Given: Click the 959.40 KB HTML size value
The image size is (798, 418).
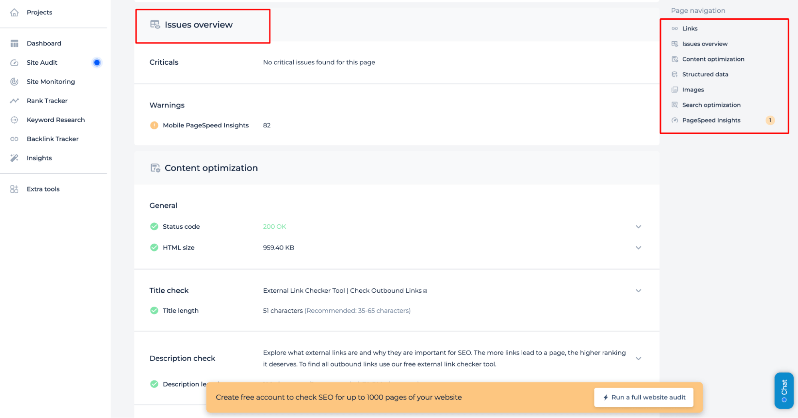Looking at the screenshot, I should [x=278, y=248].
